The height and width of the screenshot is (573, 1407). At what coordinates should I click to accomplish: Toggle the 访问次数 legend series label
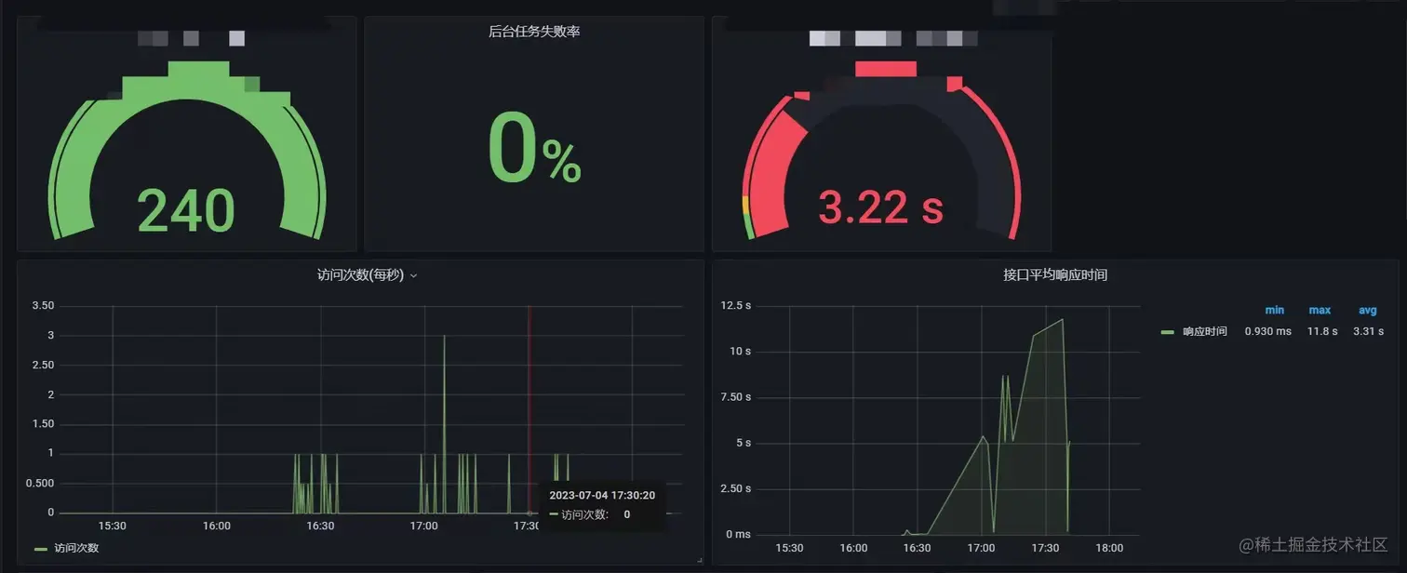pyautogui.click(x=76, y=549)
